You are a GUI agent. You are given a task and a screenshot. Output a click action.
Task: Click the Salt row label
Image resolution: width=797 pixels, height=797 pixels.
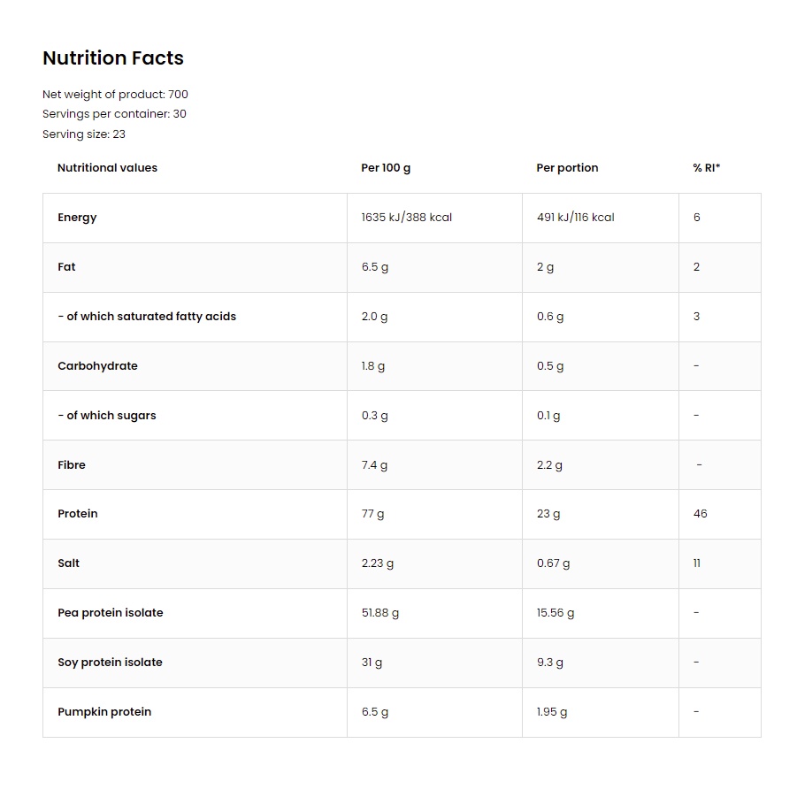(x=68, y=563)
